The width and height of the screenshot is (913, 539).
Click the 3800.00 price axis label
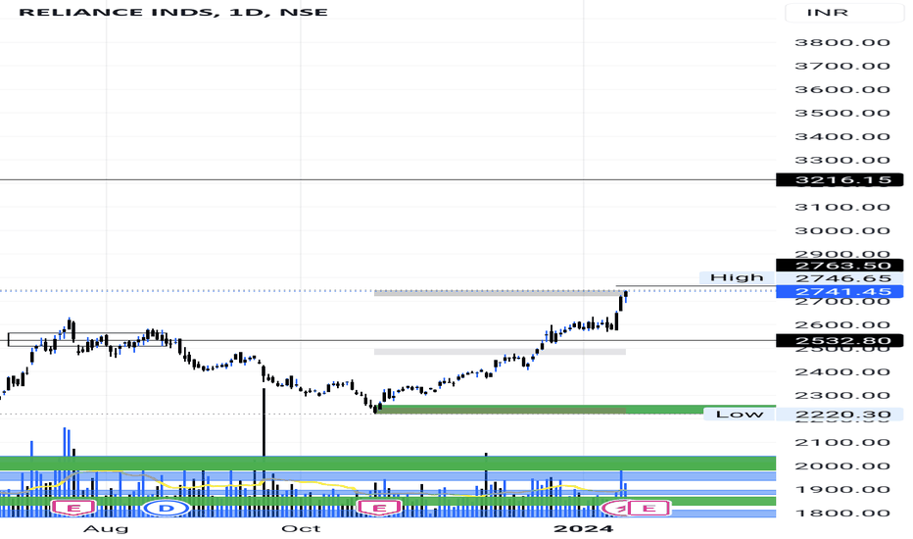click(841, 42)
